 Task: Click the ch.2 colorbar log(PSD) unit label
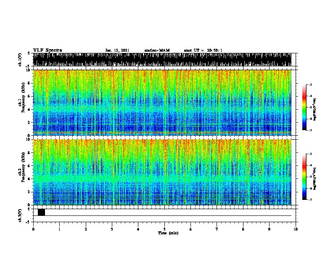click(315, 179)
